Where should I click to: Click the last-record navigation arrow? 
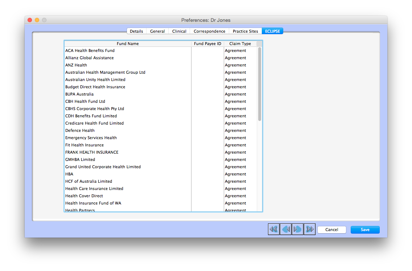pos(309,229)
